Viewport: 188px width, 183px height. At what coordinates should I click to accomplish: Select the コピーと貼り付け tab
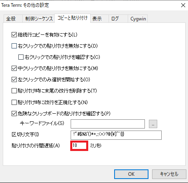73,18
